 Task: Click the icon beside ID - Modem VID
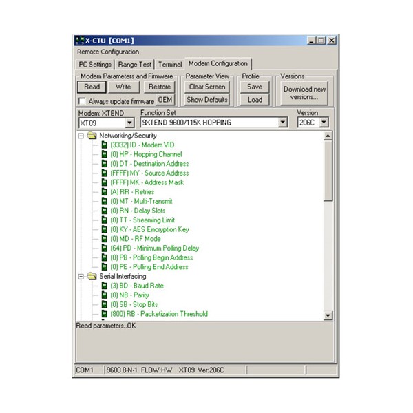point(105,145)
